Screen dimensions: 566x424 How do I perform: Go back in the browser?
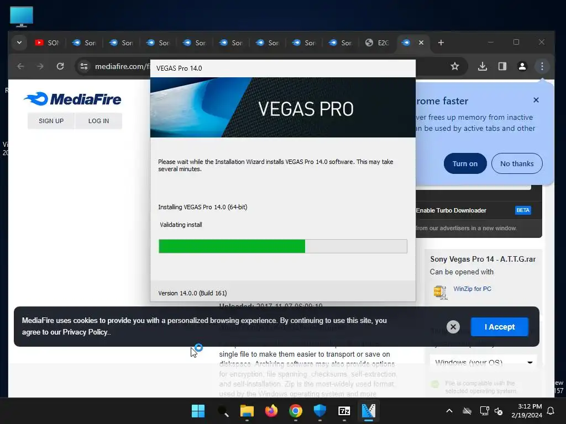[x=20, y=66]
